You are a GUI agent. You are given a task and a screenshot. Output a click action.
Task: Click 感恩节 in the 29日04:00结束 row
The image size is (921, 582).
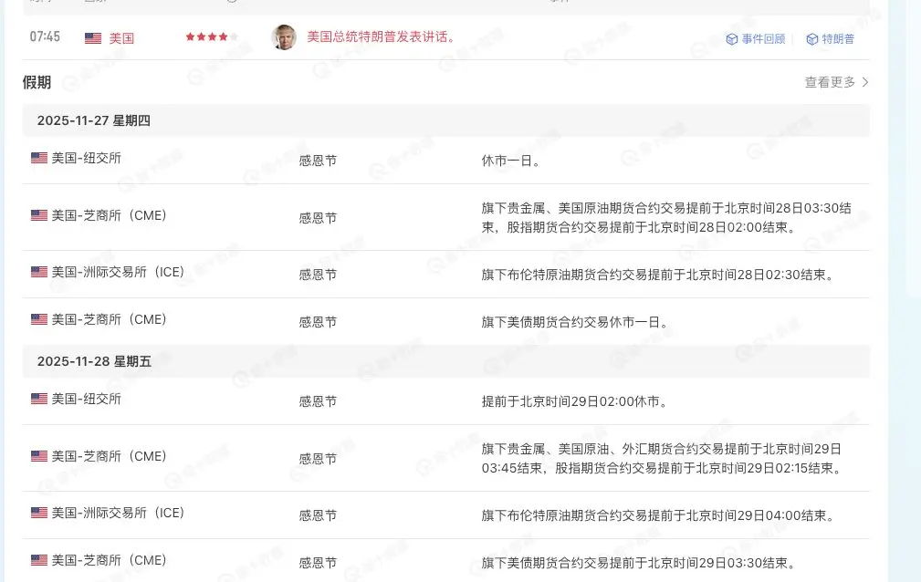point(318,515)
